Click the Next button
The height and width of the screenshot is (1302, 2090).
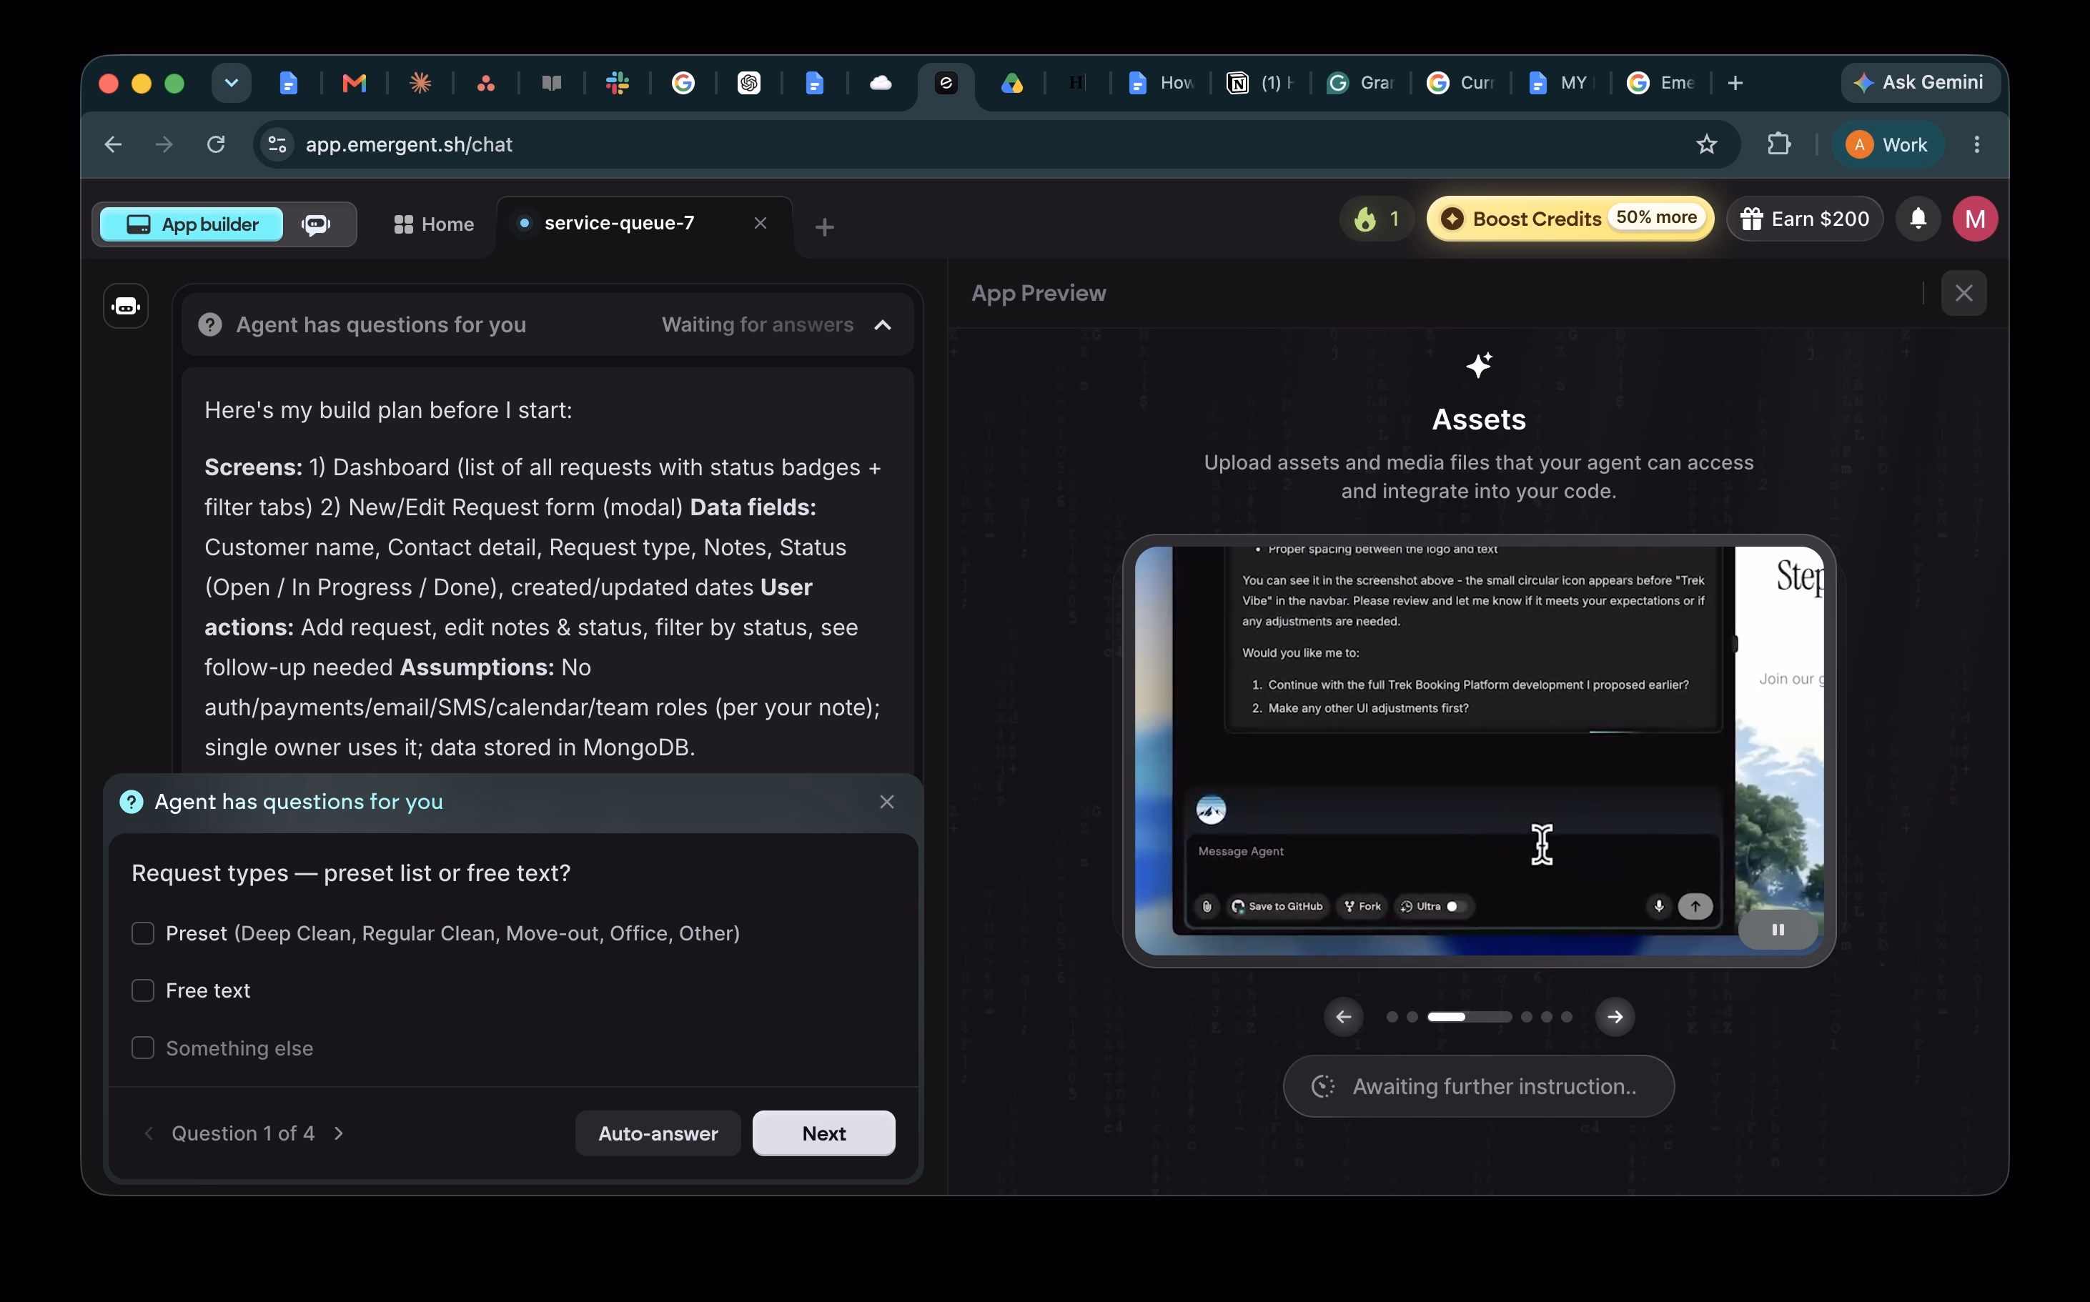pyautogui.click(x=824, y=1133)
